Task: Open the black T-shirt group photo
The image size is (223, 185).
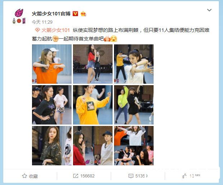Action: 52,105
